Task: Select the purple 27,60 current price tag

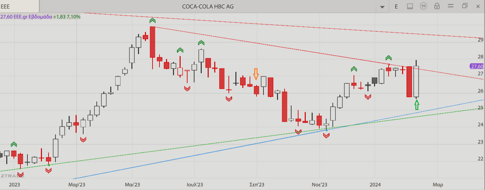Action: click(x=476, y=67)
